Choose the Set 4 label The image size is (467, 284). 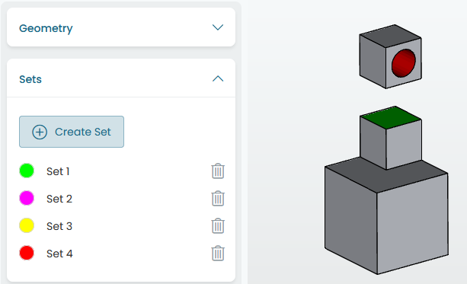(59, 254)
